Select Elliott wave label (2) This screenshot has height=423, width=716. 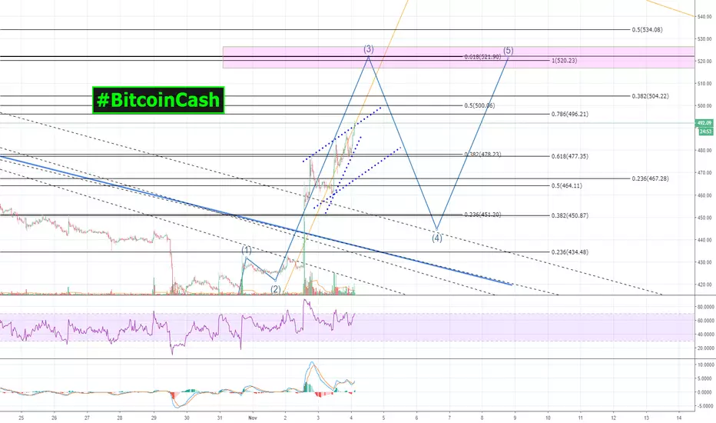coord(275,289)
